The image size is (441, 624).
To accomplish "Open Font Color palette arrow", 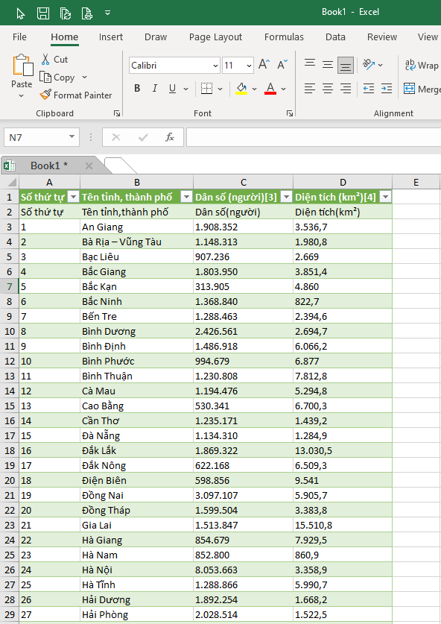I will (x=284, y=89).
